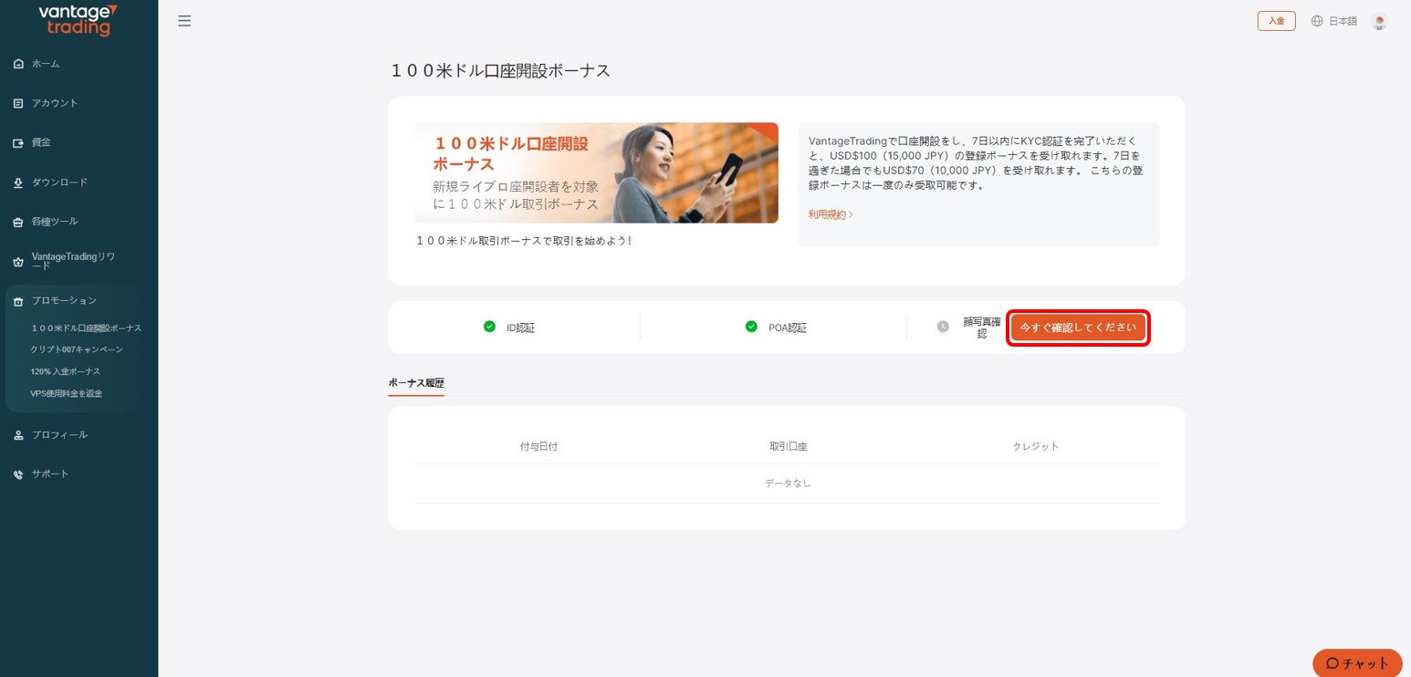
Task: Toggle the hamburger sidebar menu icon
Action: pos(184,21)
